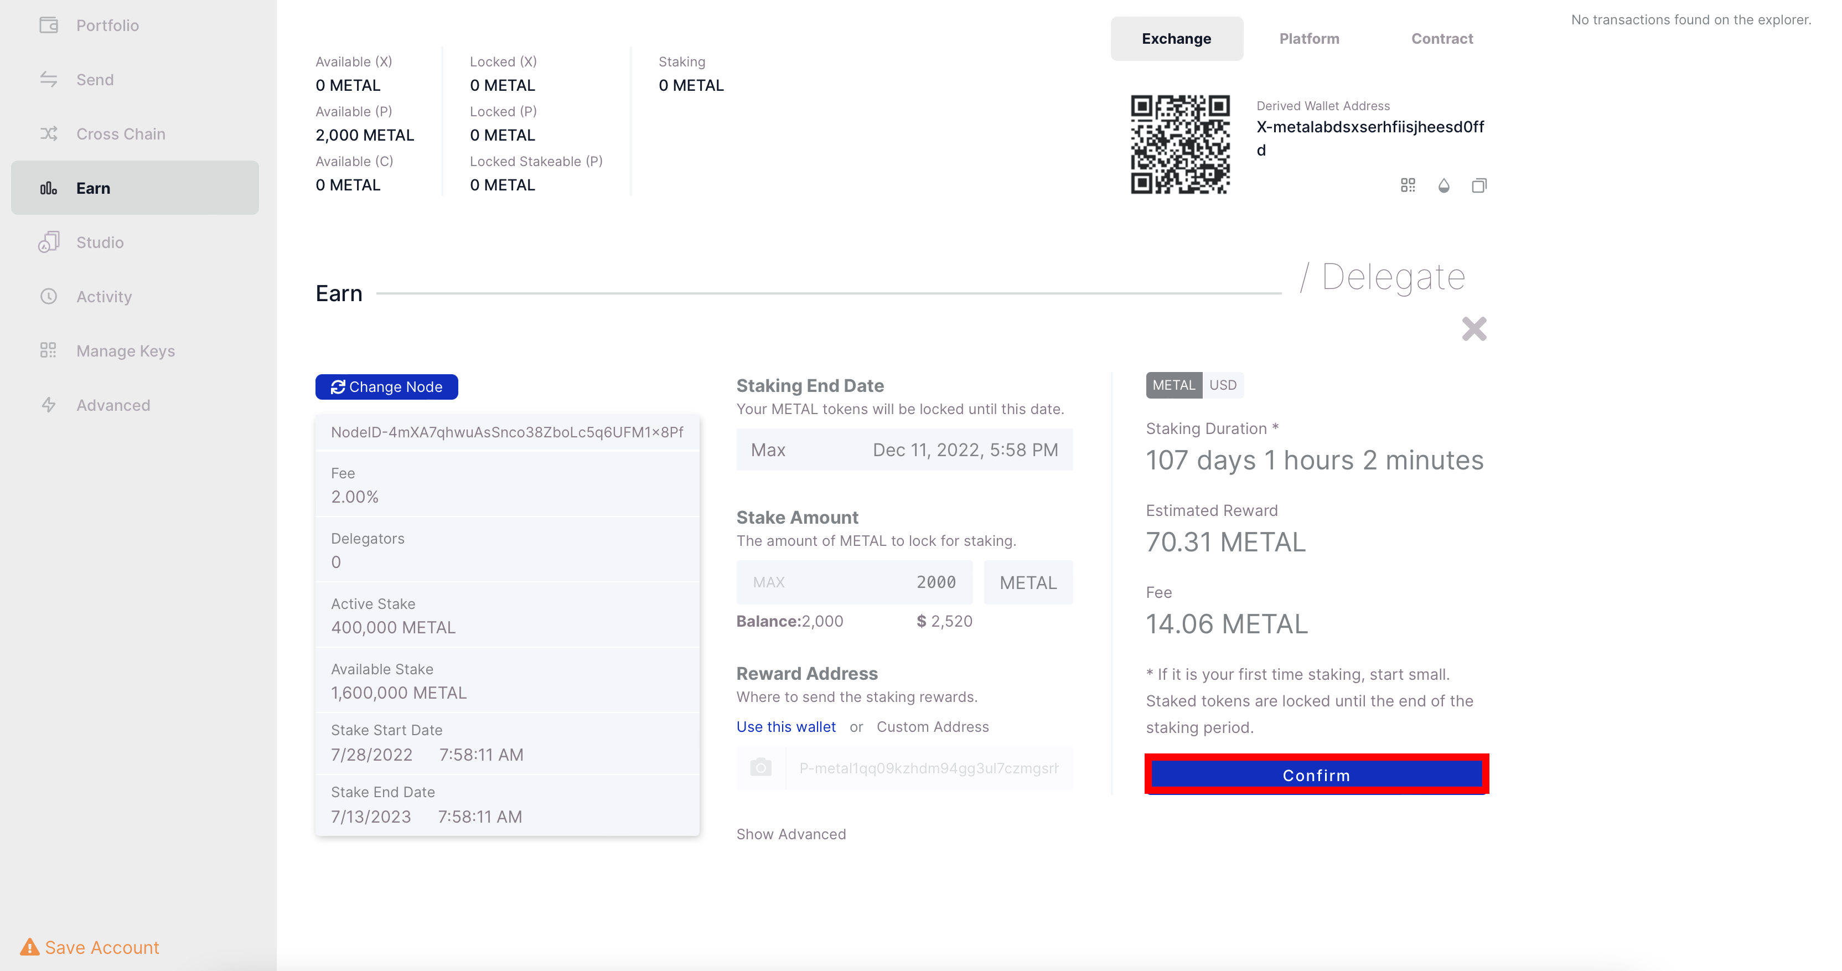Open Cross Chain shuffle icon
The height and width of the screenshot is (971, 1842).
pyautogui.click(x=49, y=134)
